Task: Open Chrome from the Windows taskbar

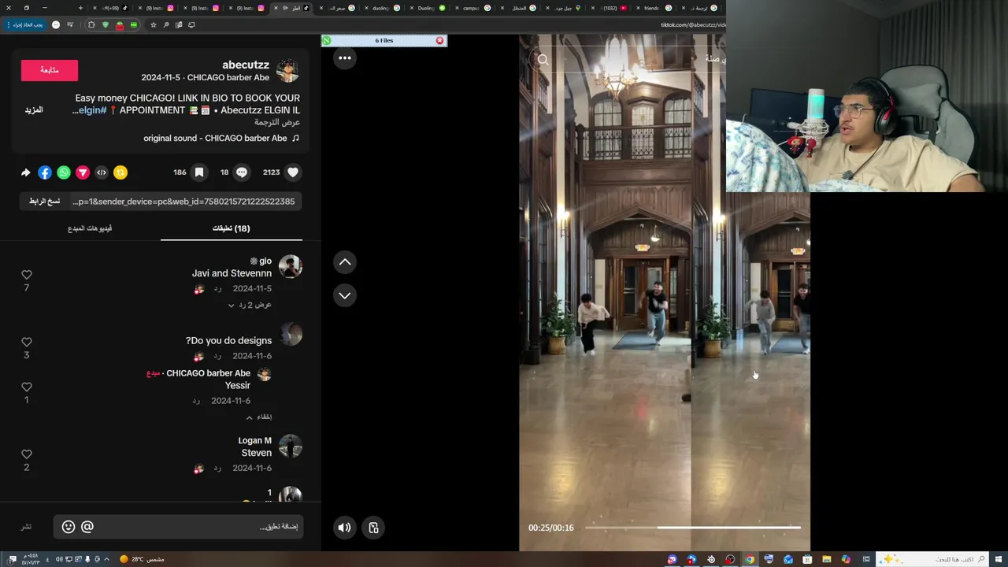Action: [x=750, y=559]
